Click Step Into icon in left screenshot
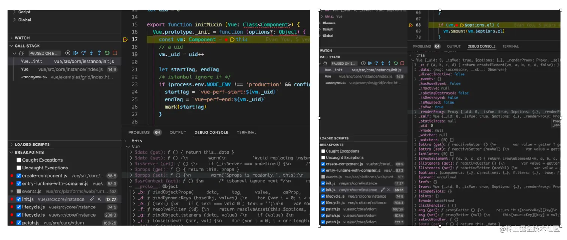This screenshot has width=567, height=240. point(91,53)
